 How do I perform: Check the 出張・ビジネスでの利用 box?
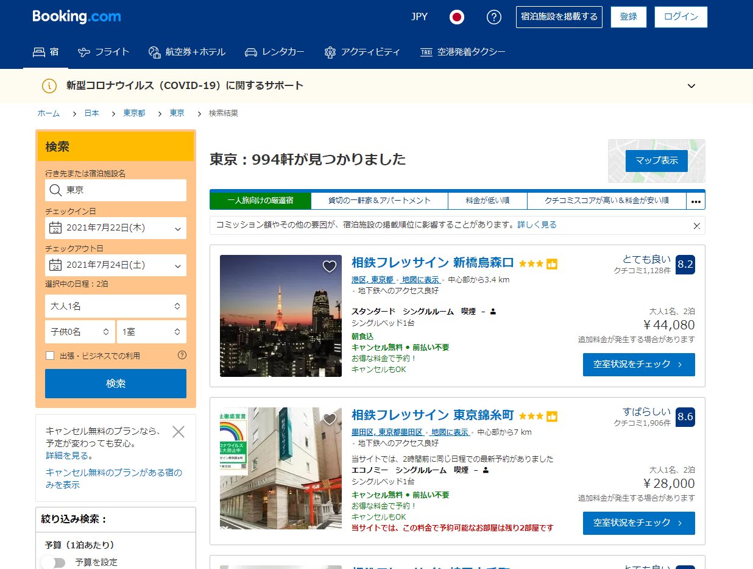point(50,356)
